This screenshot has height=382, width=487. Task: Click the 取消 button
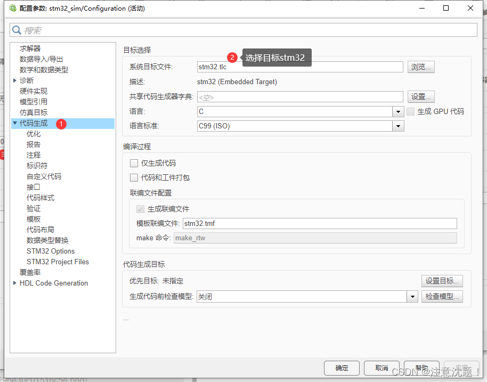click(x=382, y=368)
